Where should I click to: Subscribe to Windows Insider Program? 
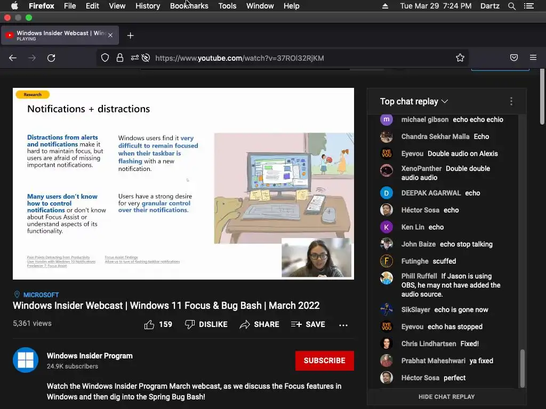[x=325, y=361]
